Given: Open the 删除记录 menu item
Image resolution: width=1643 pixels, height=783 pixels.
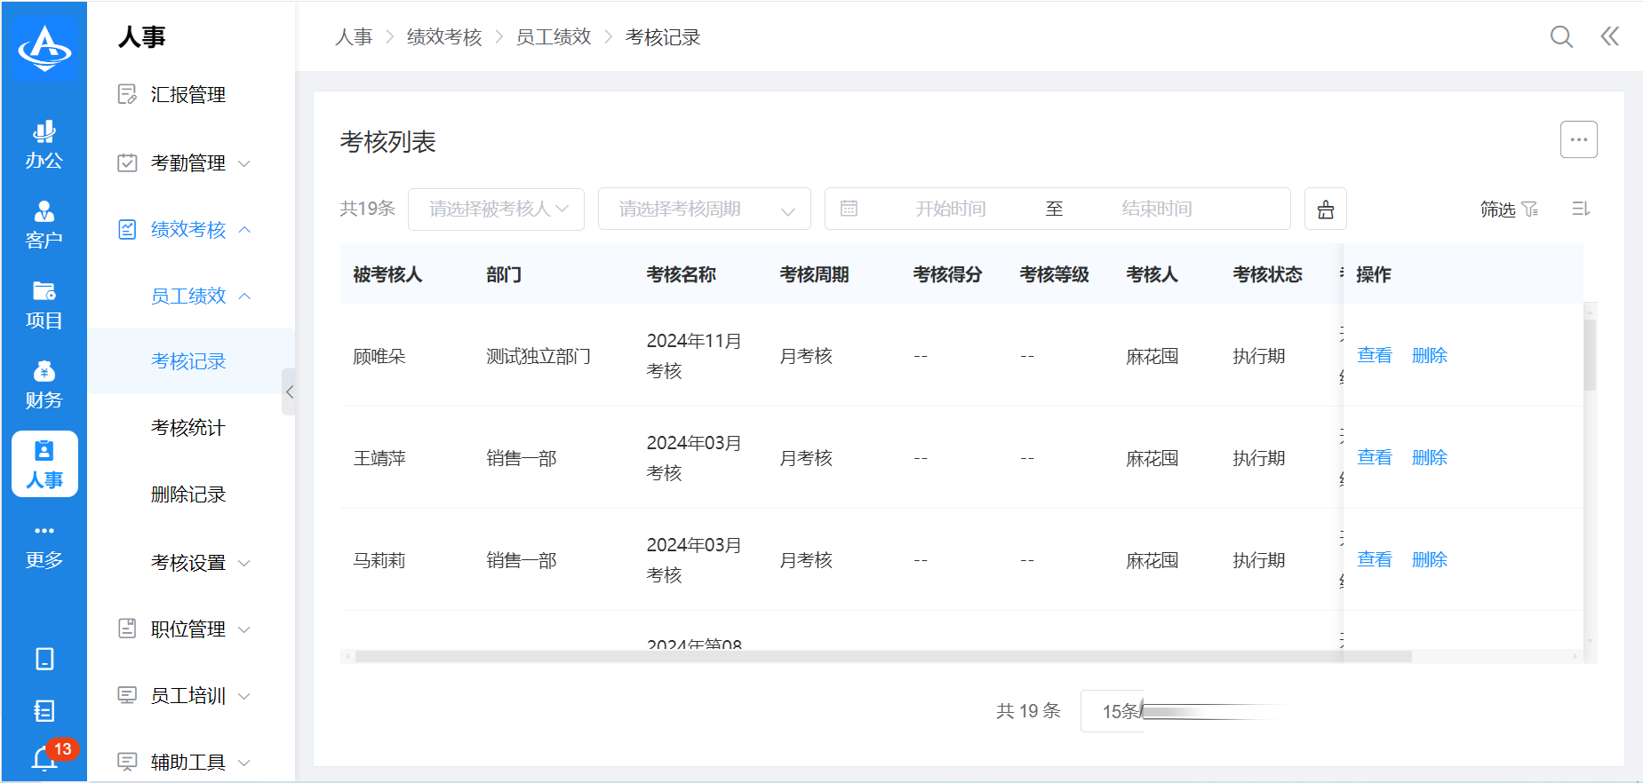Looking at the screenshot, I should coord(188,494).
